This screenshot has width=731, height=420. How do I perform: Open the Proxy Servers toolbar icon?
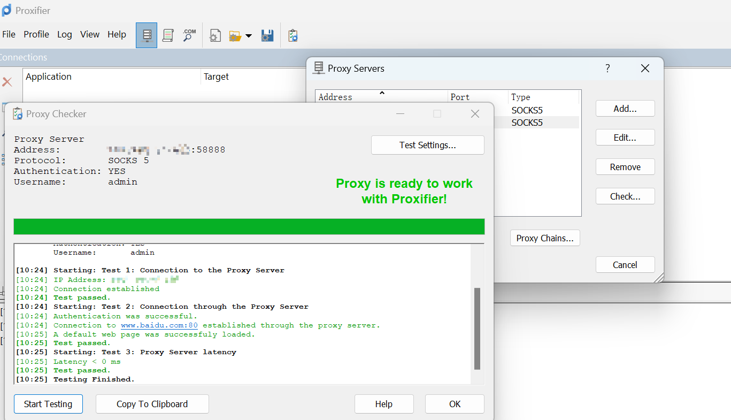tap(147, 35)
